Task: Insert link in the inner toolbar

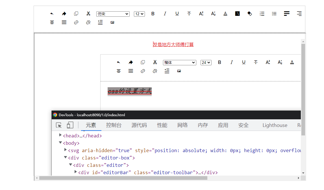Action: point(143,71)
